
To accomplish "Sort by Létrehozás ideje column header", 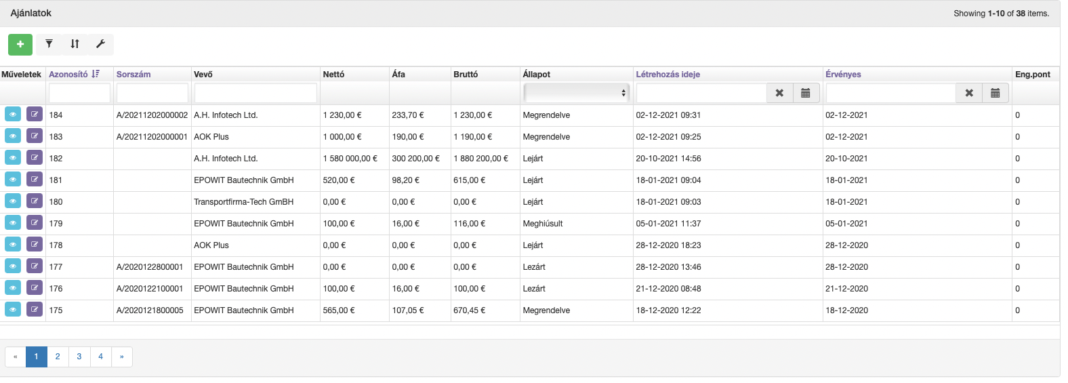I will coord(667,74).
